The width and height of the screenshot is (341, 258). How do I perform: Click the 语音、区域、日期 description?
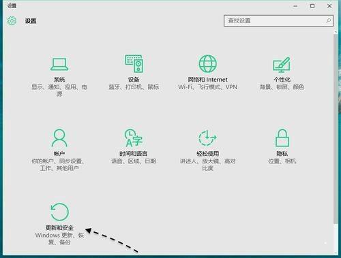coord(134,161)
